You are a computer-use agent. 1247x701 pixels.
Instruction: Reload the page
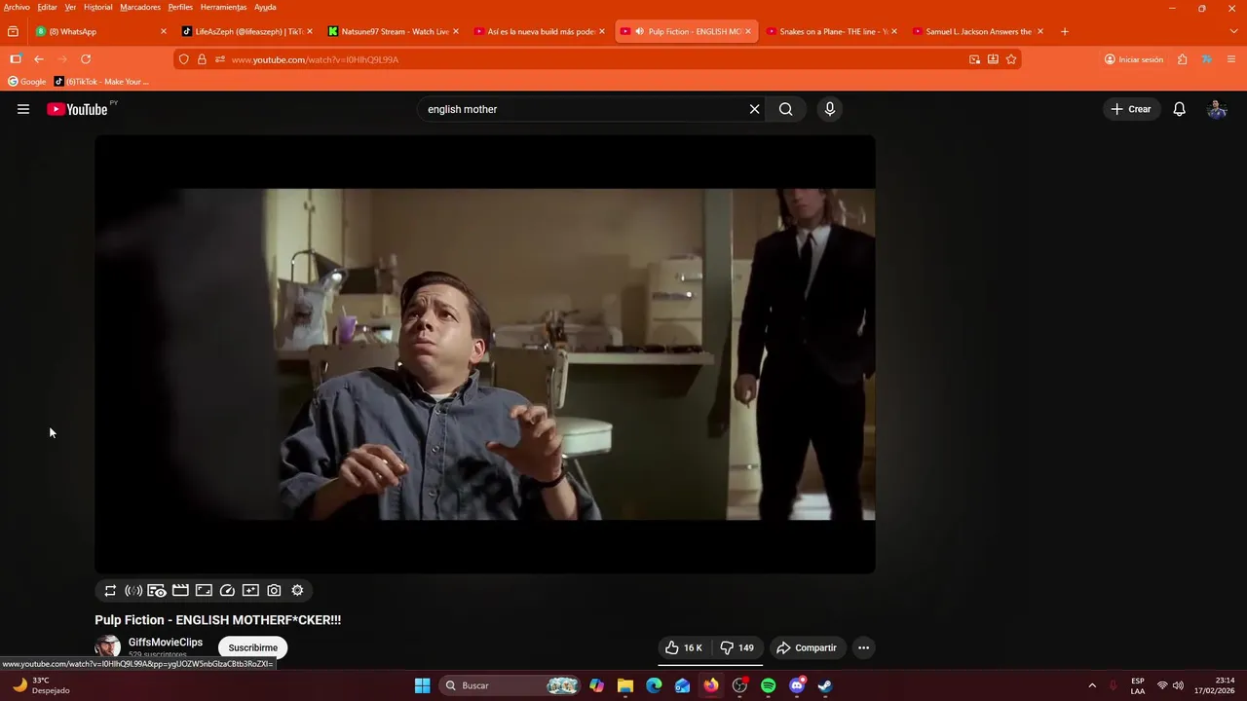tap(86, 59)
